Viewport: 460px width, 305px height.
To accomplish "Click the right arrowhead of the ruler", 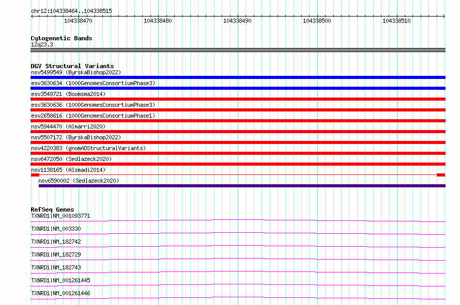I will coord(444,16).
